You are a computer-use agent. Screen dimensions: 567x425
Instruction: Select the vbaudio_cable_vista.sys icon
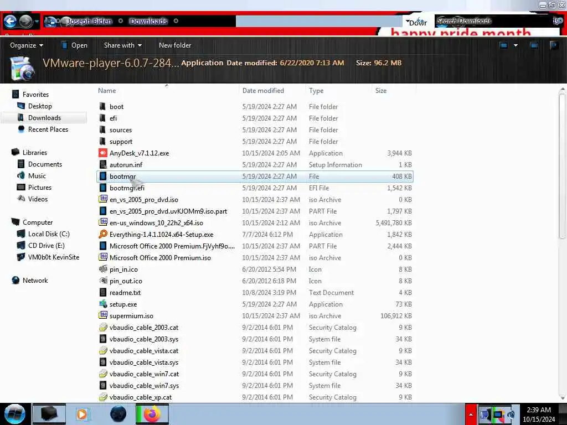click(x=103, y=362)
